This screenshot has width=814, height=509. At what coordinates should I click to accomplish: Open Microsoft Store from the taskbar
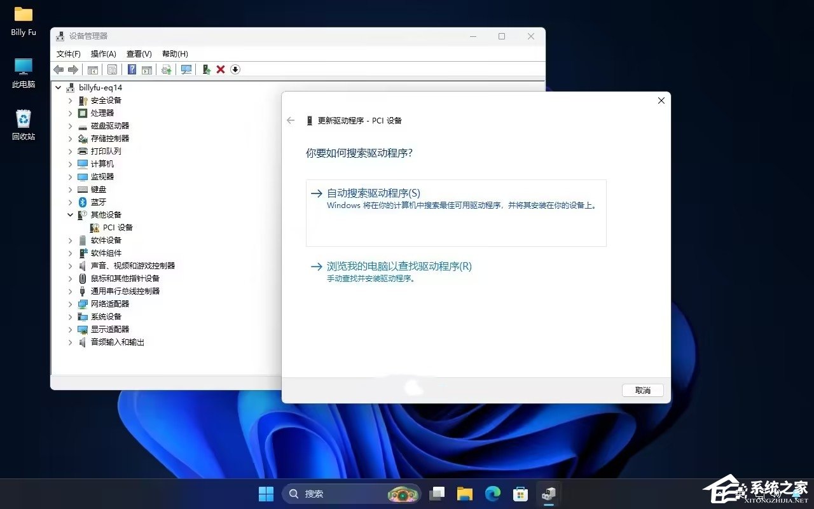click(x=521, y=494)
